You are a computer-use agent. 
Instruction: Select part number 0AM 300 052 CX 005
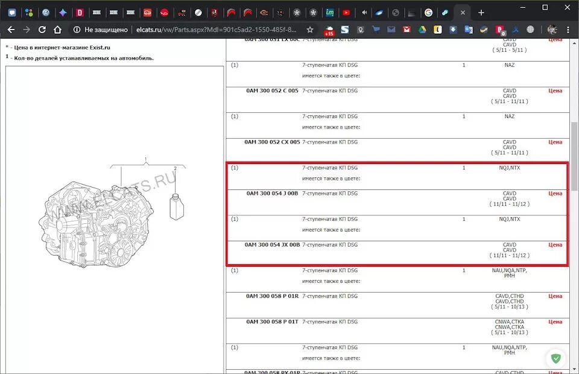[x=272, y=142]
